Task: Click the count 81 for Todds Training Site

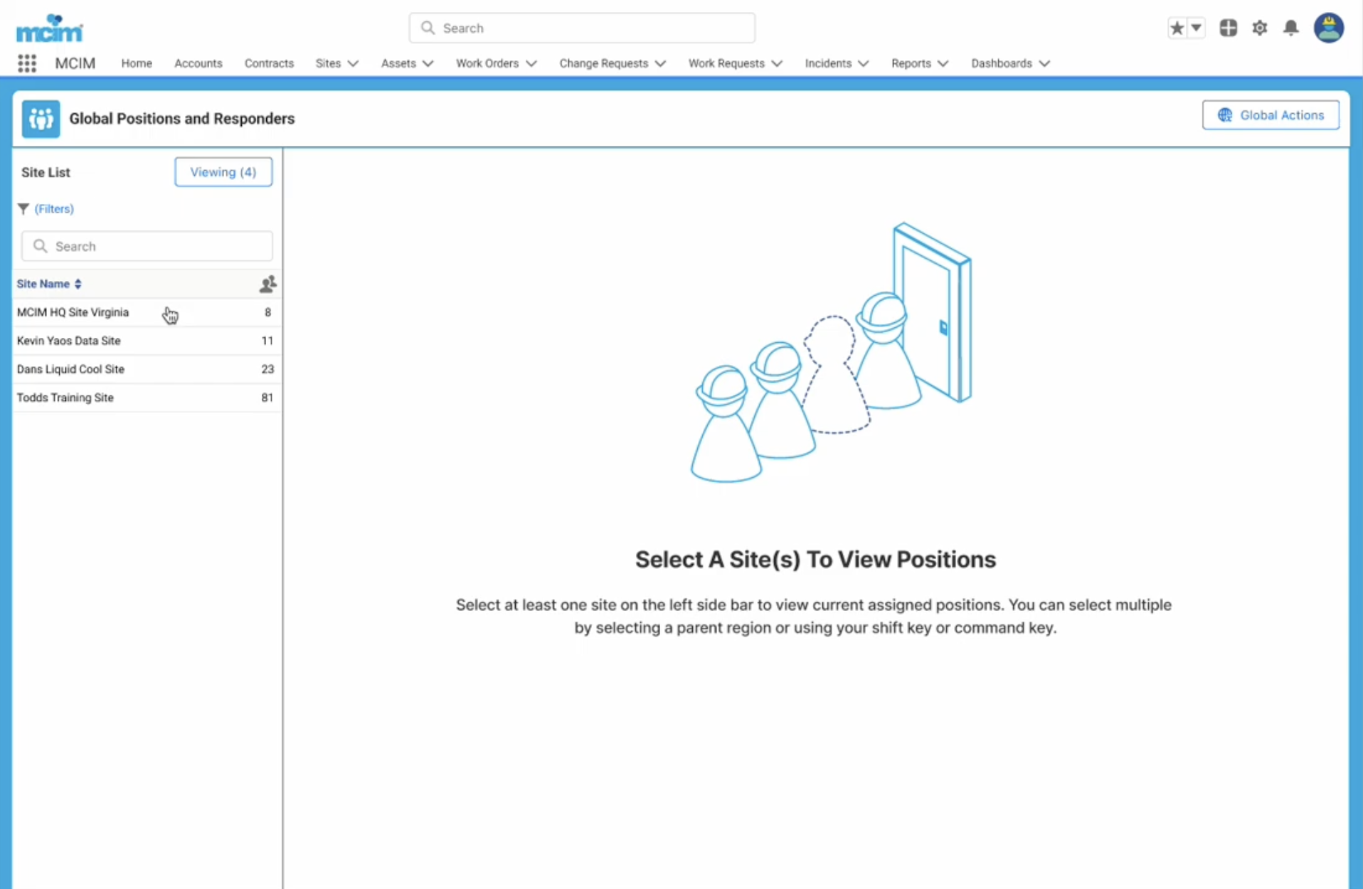Action: click(x=267, y=398)
